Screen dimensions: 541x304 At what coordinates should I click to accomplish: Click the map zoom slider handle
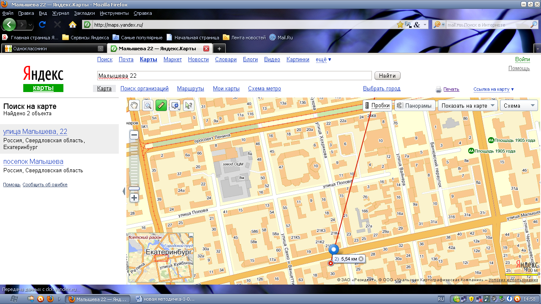tap(134, 188)
